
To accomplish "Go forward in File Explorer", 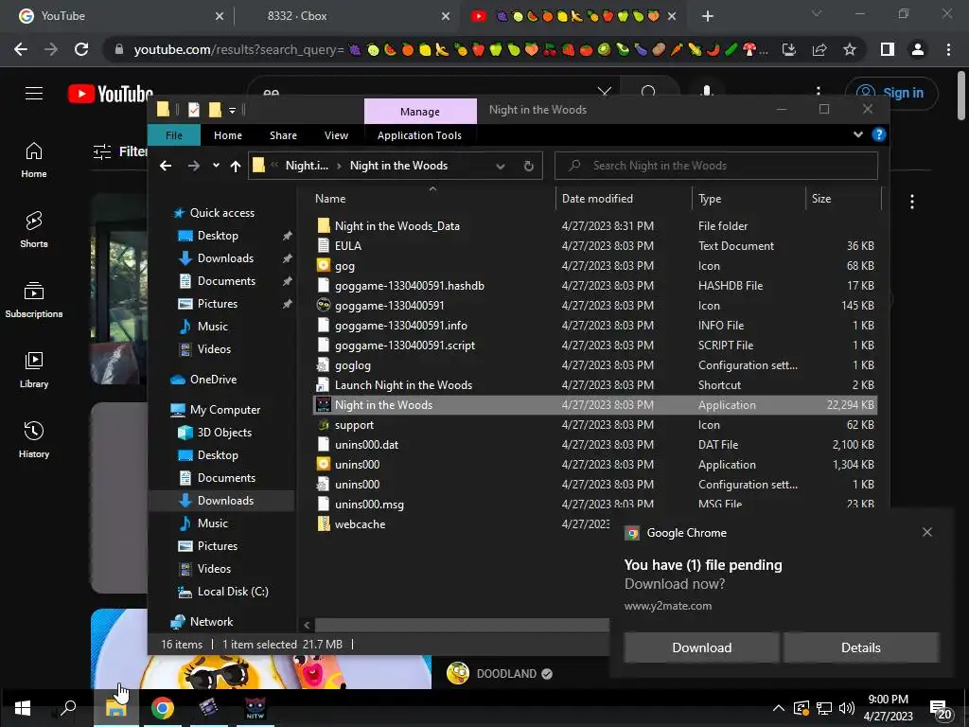I will pyautogui.click(x=193, y=166).
